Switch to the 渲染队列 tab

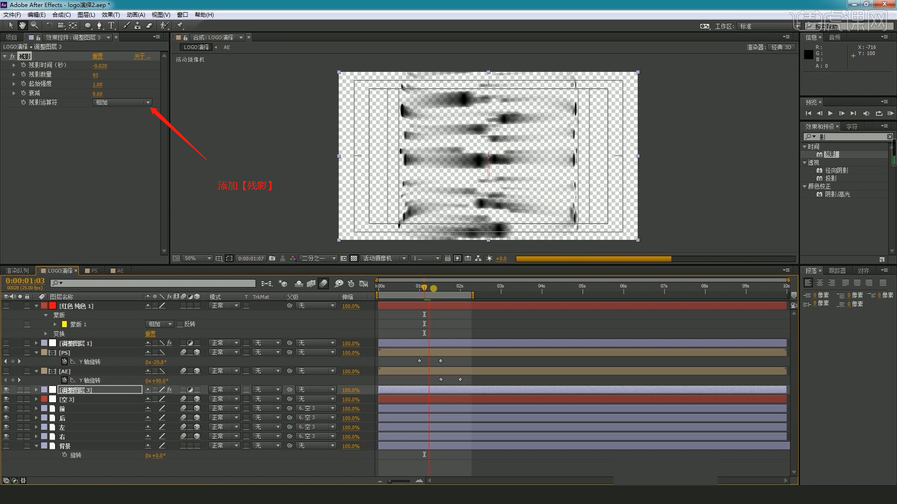(17, 271)
